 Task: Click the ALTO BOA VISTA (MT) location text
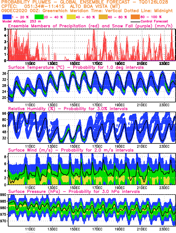tap(95, 6)
